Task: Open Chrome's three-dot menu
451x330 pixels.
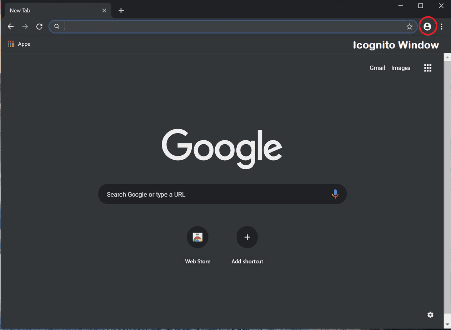Action: click(x=442, y=26)
